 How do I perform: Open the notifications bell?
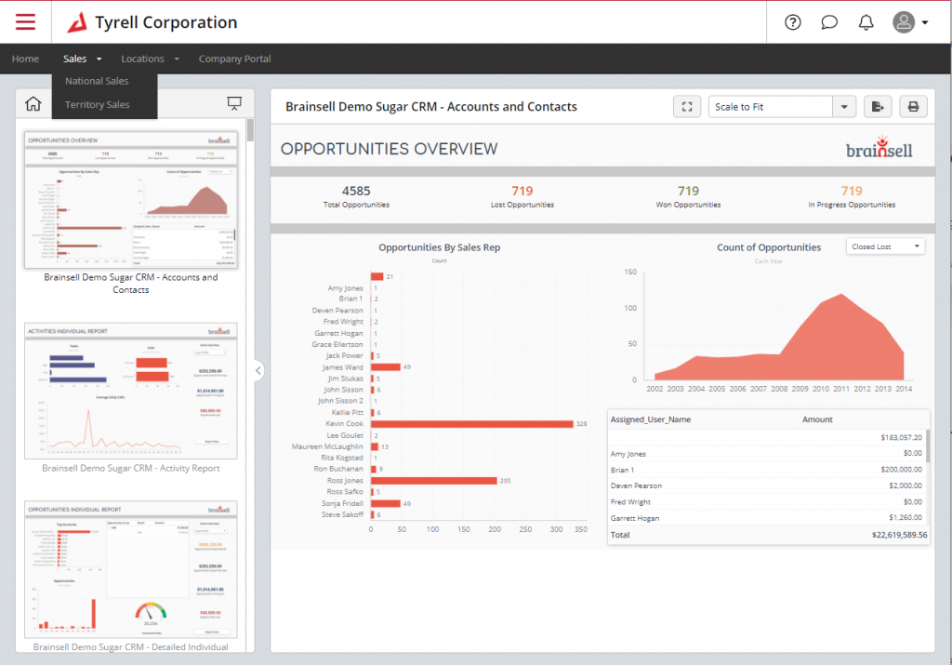point(866,22)
